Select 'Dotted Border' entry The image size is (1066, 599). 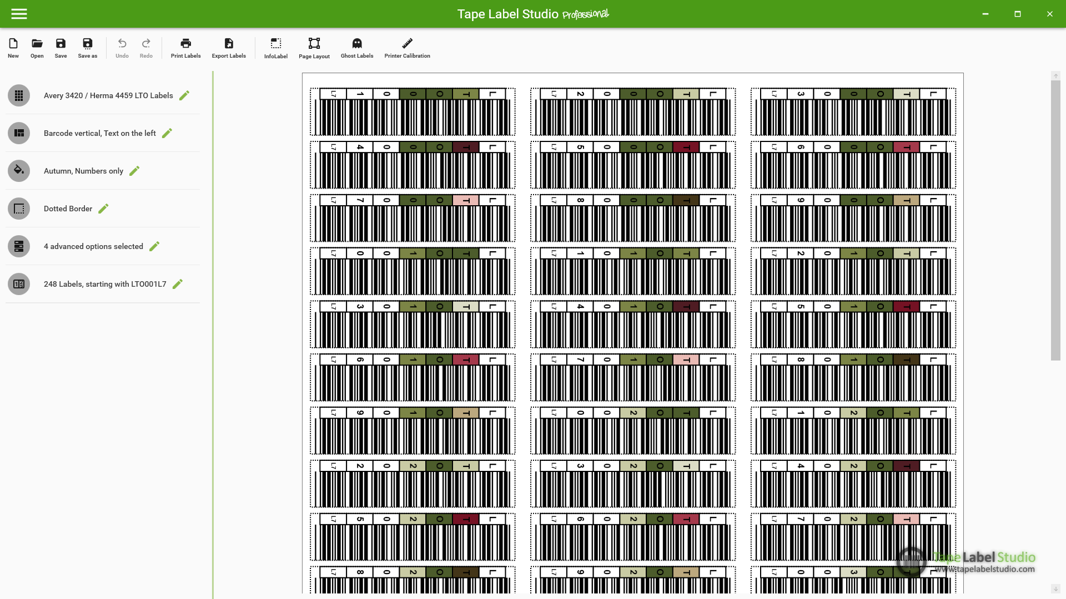pos(68,209)
